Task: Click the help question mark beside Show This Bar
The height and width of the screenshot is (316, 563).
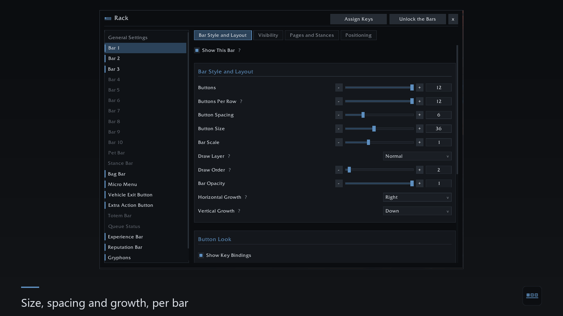Action: 239,50
